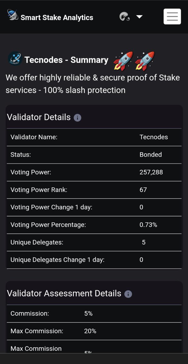The height and width of the screenshot is (364, 188).
Task: Click the Max Commission 20% row
Action: tap(94, 331)
